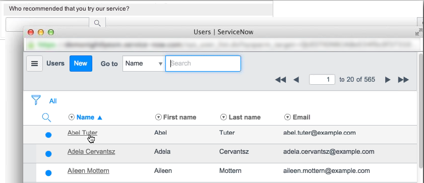Click the Name ascending sort triangle

(100, 117)
